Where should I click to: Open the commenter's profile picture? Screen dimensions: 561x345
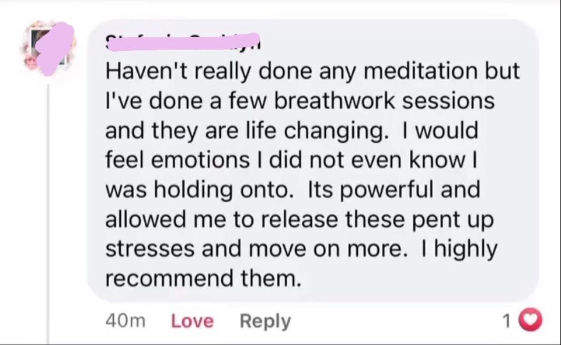point(50,48)
